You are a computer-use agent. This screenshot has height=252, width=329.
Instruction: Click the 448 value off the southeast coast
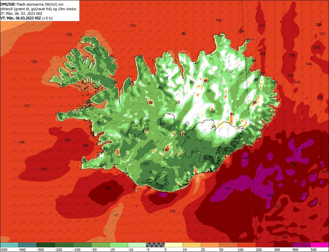pos(246,158)
